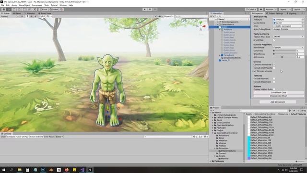Toggle Exclude Normals checkbox
Image resolution: width=307 pixels, height=173 pixels.
[x=274, y=79]
